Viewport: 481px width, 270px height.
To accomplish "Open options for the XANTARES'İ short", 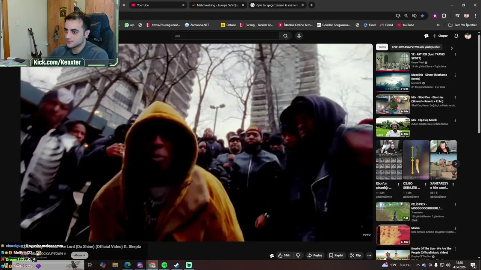I will (453, 184).
